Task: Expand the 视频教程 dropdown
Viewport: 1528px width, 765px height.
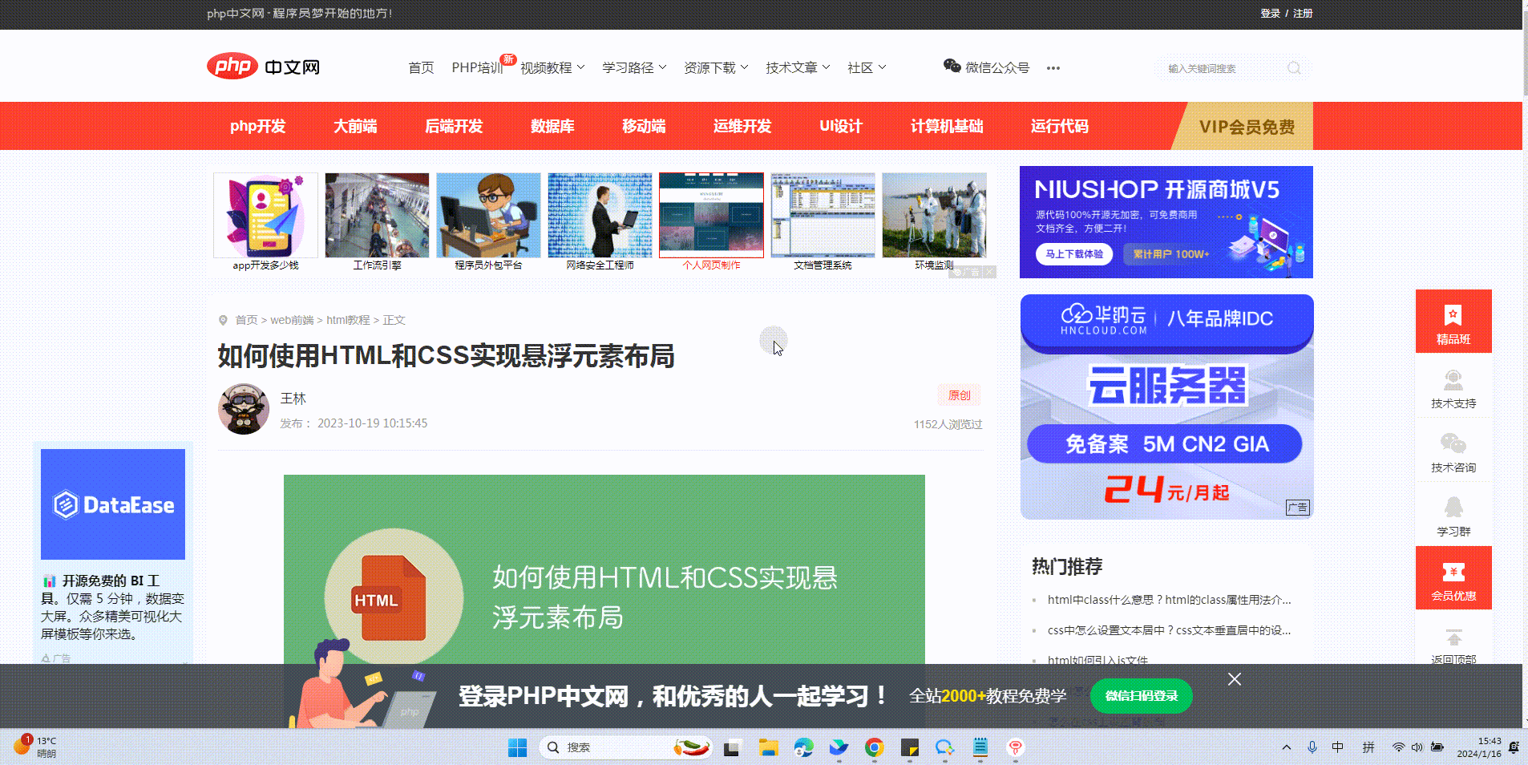Action: point(552,68)
